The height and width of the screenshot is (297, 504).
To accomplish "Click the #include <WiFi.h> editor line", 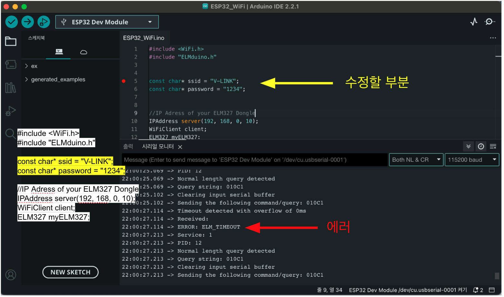I will [x=176, y=49].
